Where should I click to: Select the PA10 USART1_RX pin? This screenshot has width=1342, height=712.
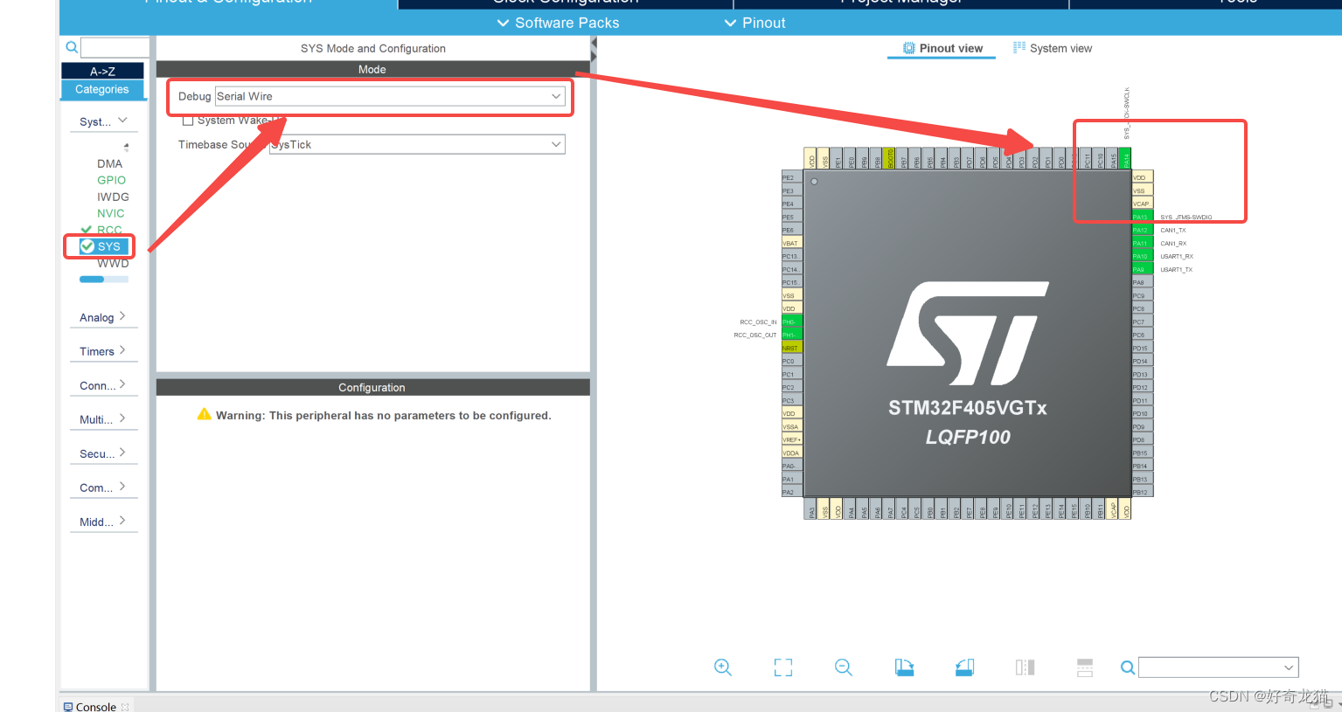pos(1142,256)
